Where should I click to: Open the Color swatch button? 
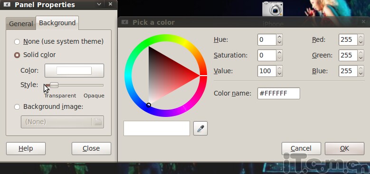(74, 70)
